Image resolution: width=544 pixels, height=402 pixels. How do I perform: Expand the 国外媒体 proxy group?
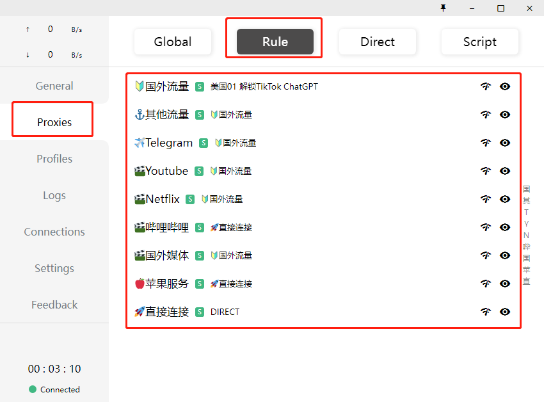pos(323,255)
